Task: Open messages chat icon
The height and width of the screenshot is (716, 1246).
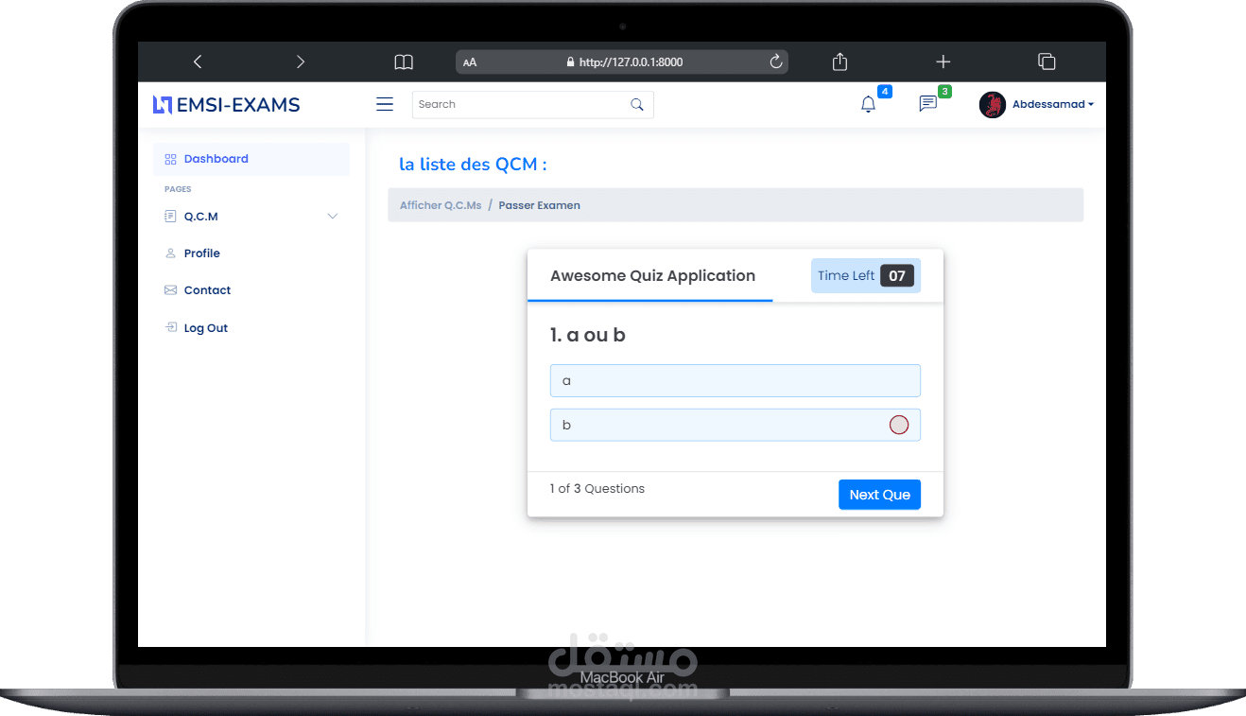Action: (928, 104)
